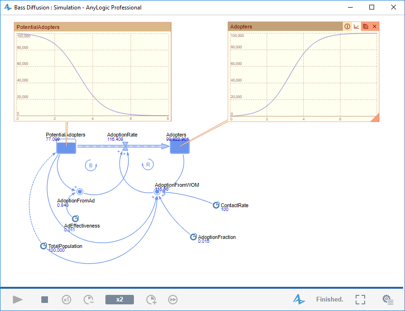Click the PotentialAdopters stock box
Screen dimensions: 405x311
coord(66,147)
